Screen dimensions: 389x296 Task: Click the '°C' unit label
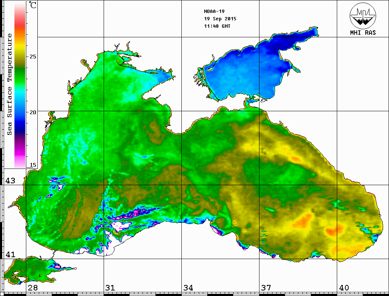(x=33, y=5)
